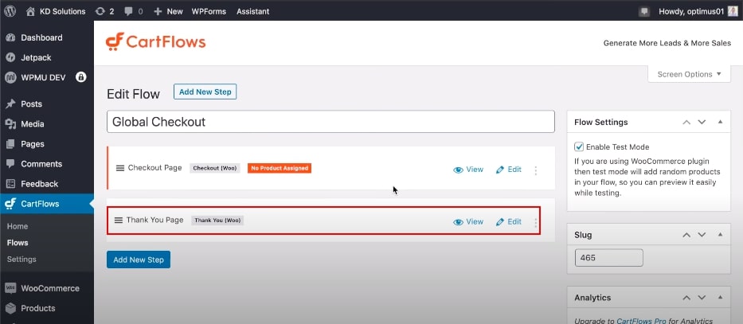Click the No Product Assigned badge
Viewport: 743px width, 324px height.
(279, 168)
